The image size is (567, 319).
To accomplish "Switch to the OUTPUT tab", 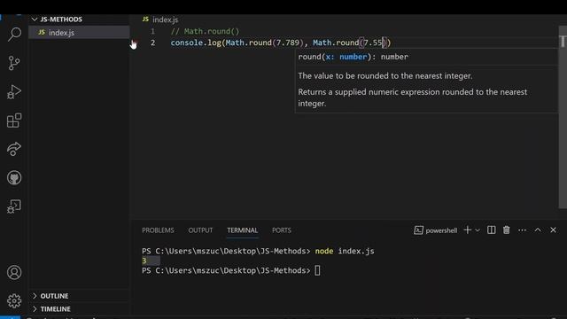I will click(200, 230).
